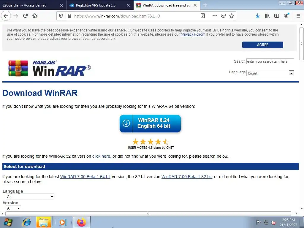Click the address bar URL
Viewport: 304px width, 228px height.
point(117,16)
